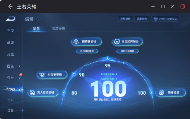Click the red 新 badge on 荣誉
The height and width of the screenshot is (119, 190).
pyautogui.click(x=21, y=74)
